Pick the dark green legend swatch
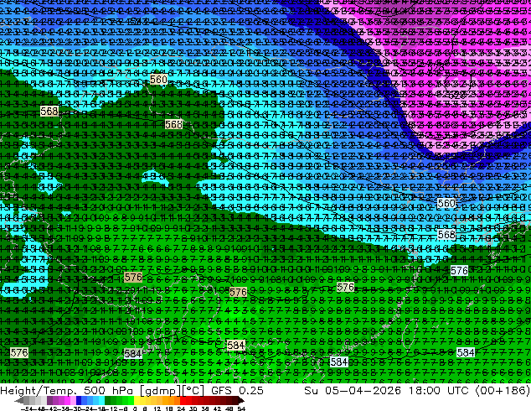Viewport: 531px width, 411px height. pos(107,401)
